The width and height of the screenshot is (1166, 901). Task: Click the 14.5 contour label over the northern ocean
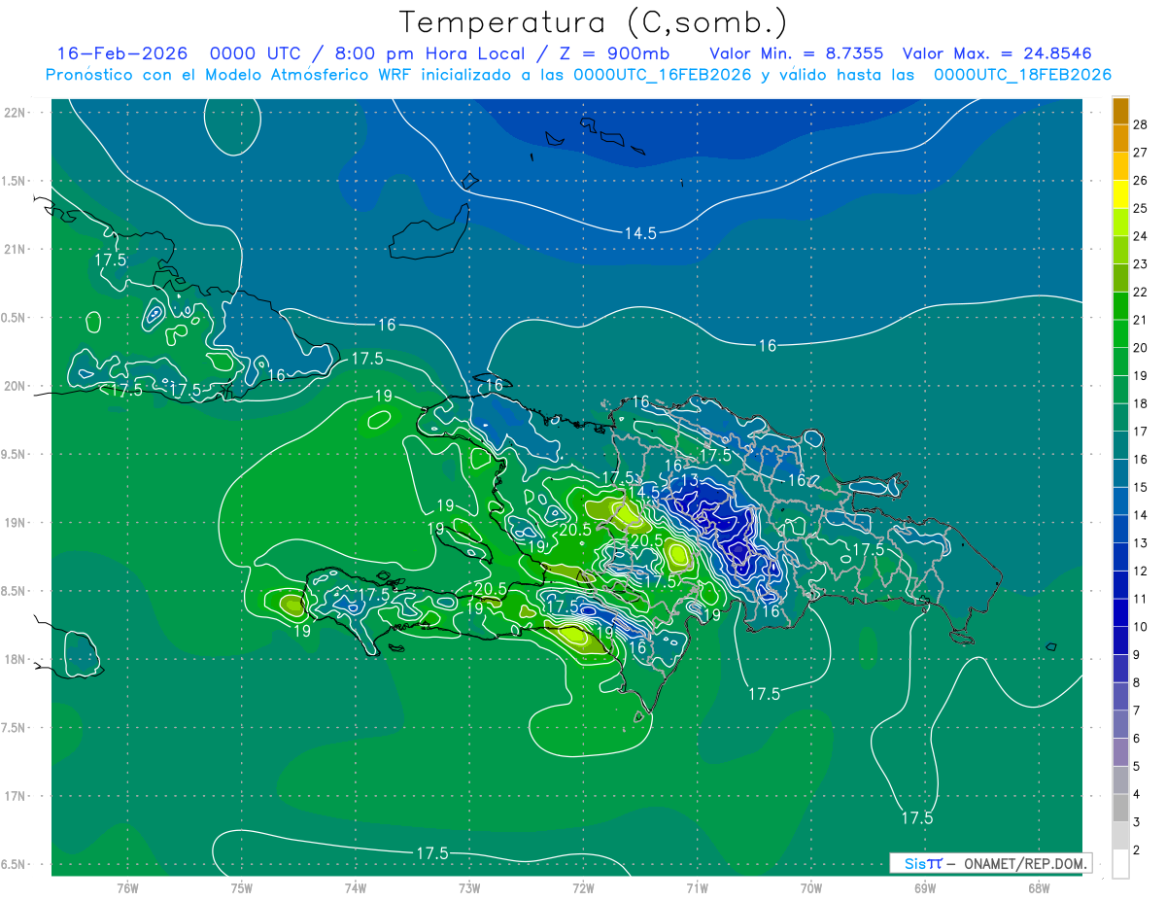640,232
